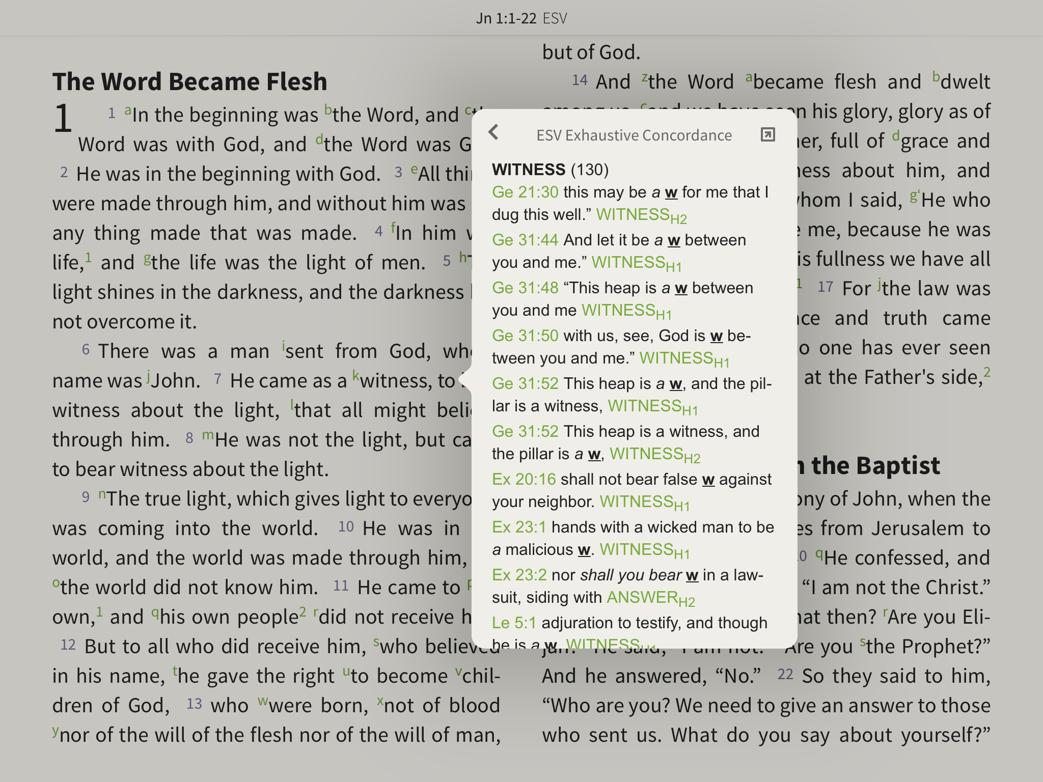Tap cross-reference 'm' before 'He was not the light'
The width and height of the screenshot is (1043, 782).
point(208,436)
